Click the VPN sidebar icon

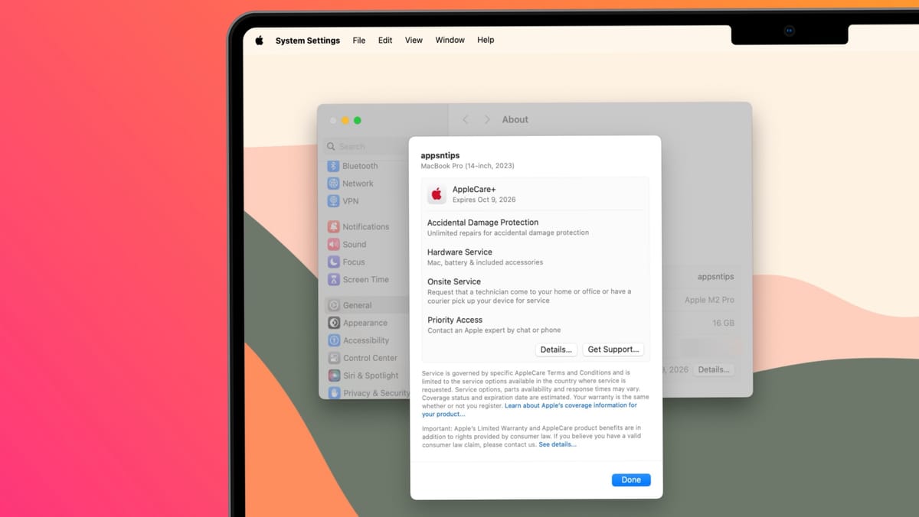pos(334,201)
